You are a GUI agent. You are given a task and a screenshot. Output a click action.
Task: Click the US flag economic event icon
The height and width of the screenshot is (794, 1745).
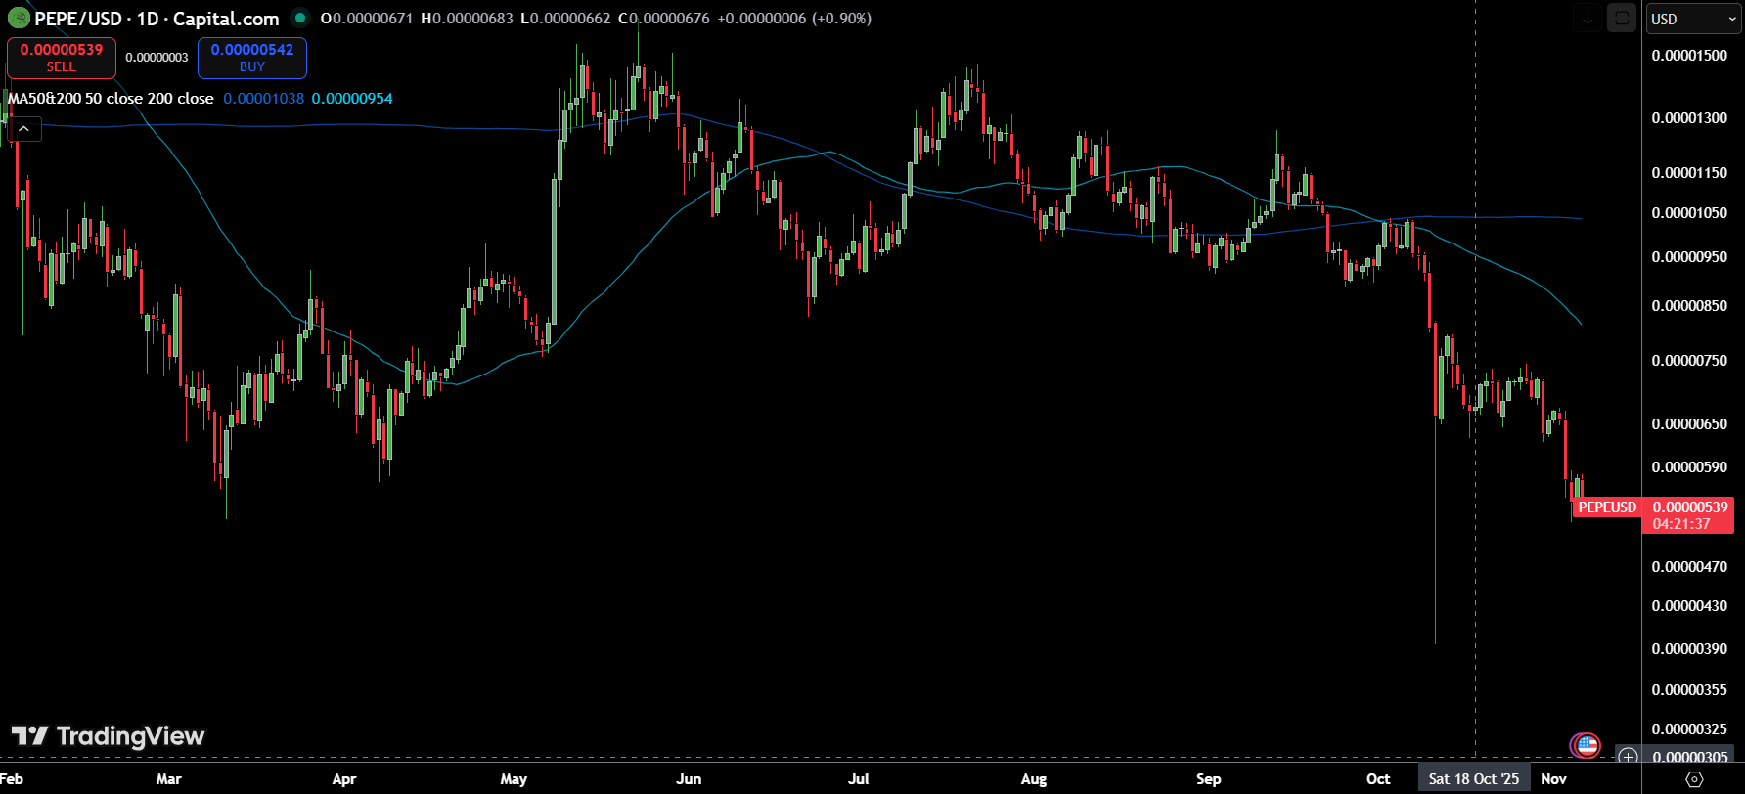pos(1586,746)
